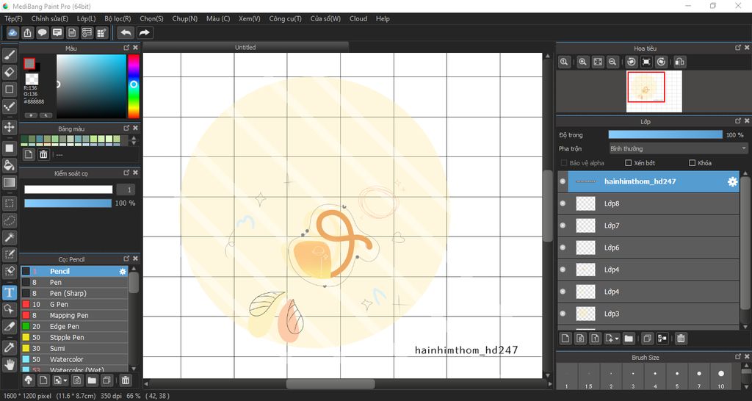Undock the Kiểm soát cọ panel

click(126, 173)
